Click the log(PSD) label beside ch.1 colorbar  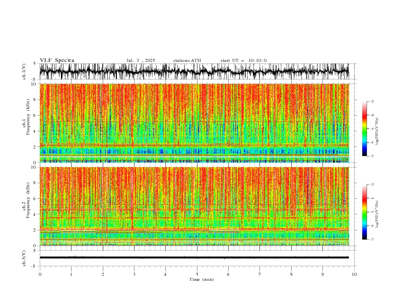pyautogui.click(x=377, y=131)
